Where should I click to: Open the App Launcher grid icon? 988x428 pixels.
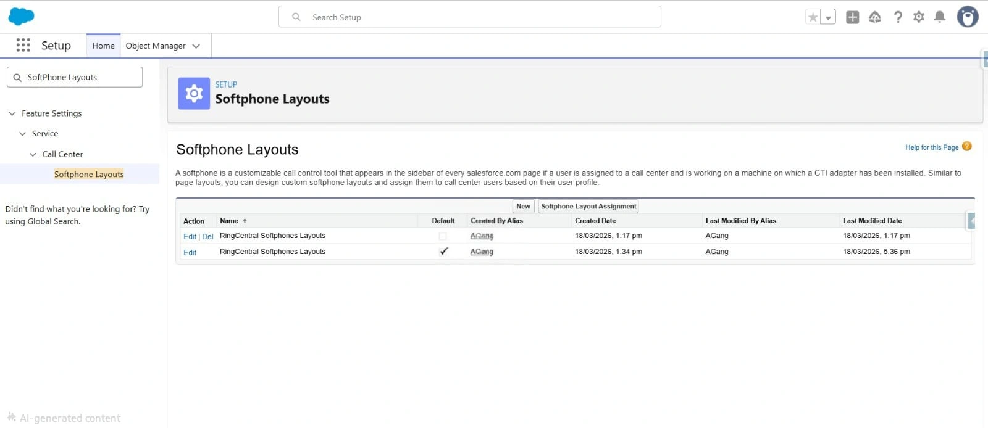point(23,45)
